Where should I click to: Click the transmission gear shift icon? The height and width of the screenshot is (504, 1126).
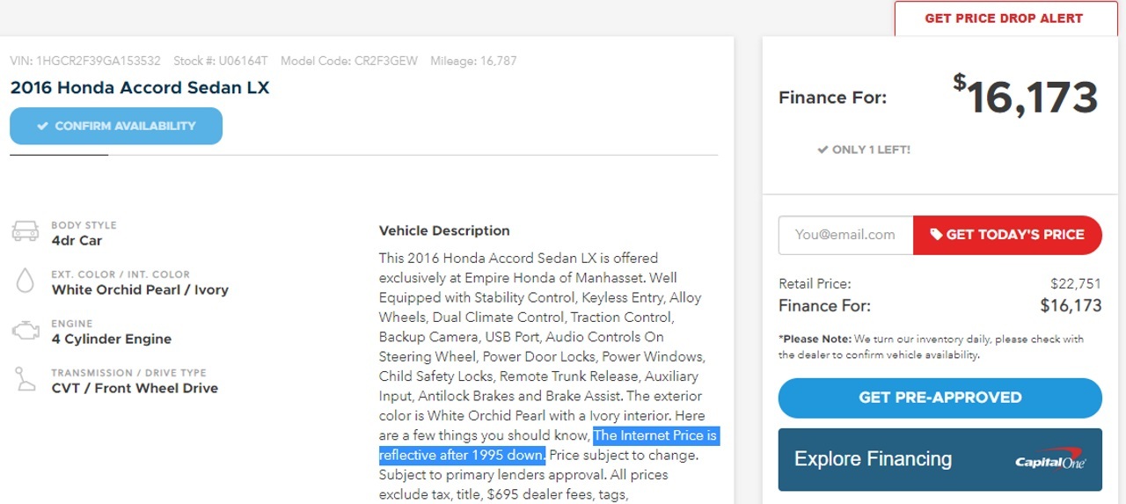[x=25, y=379]
